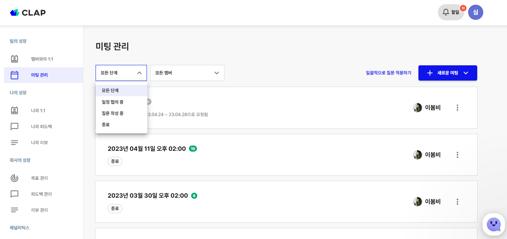This screenshot has width=507, height=239.
Task: Select 종료 option in dropdown list
Action: click(121, 125)
